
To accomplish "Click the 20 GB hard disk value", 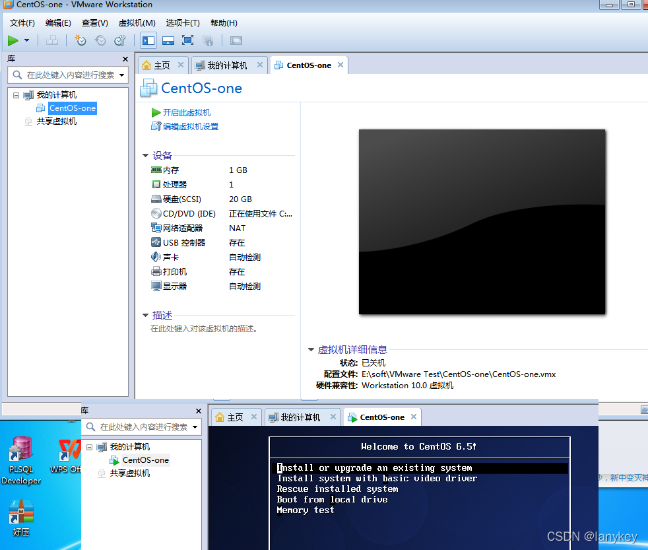I will click(x=240, y=199).
